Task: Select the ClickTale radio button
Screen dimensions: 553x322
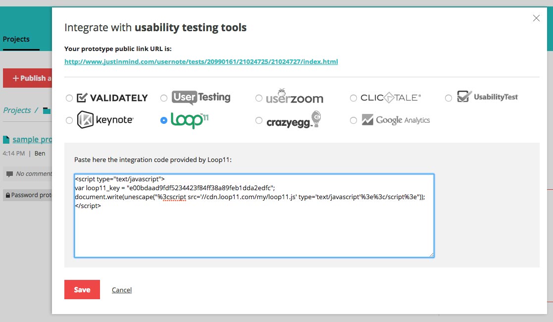Action: 353,98
